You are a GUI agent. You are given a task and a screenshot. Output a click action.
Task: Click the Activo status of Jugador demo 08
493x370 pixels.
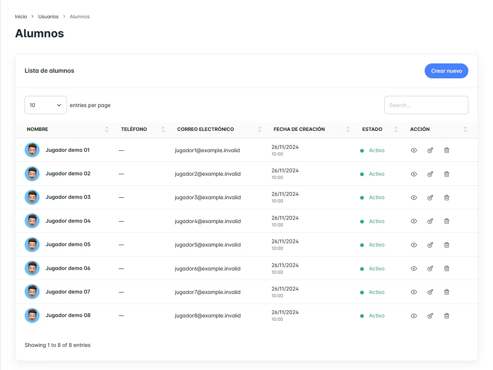[x=376, y=316]
